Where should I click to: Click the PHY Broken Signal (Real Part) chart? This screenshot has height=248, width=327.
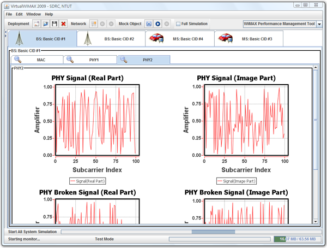(98, 211)
